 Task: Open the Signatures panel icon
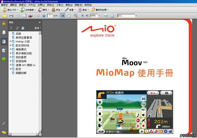pyautogui.click(x=4, y=50)
